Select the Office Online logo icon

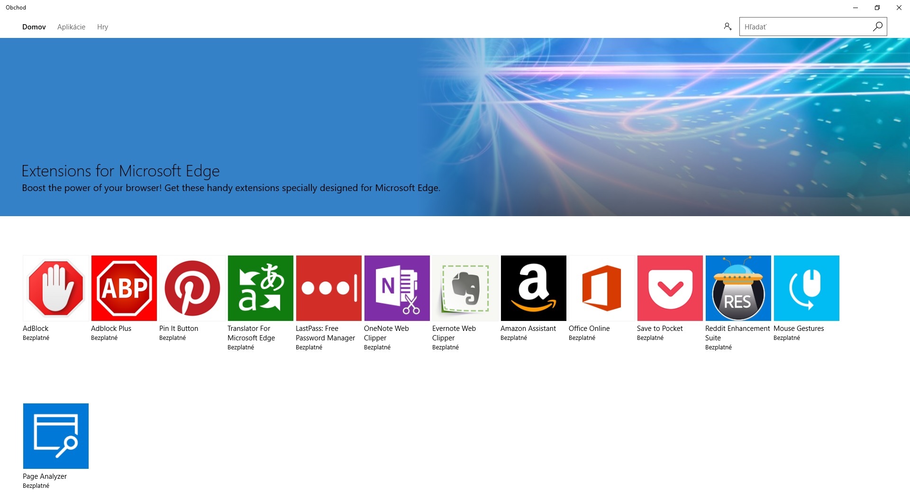tap(602, 288)
